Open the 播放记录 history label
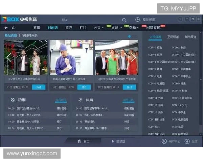Screen dimensions: 203x162 click(x=149, y=20)
